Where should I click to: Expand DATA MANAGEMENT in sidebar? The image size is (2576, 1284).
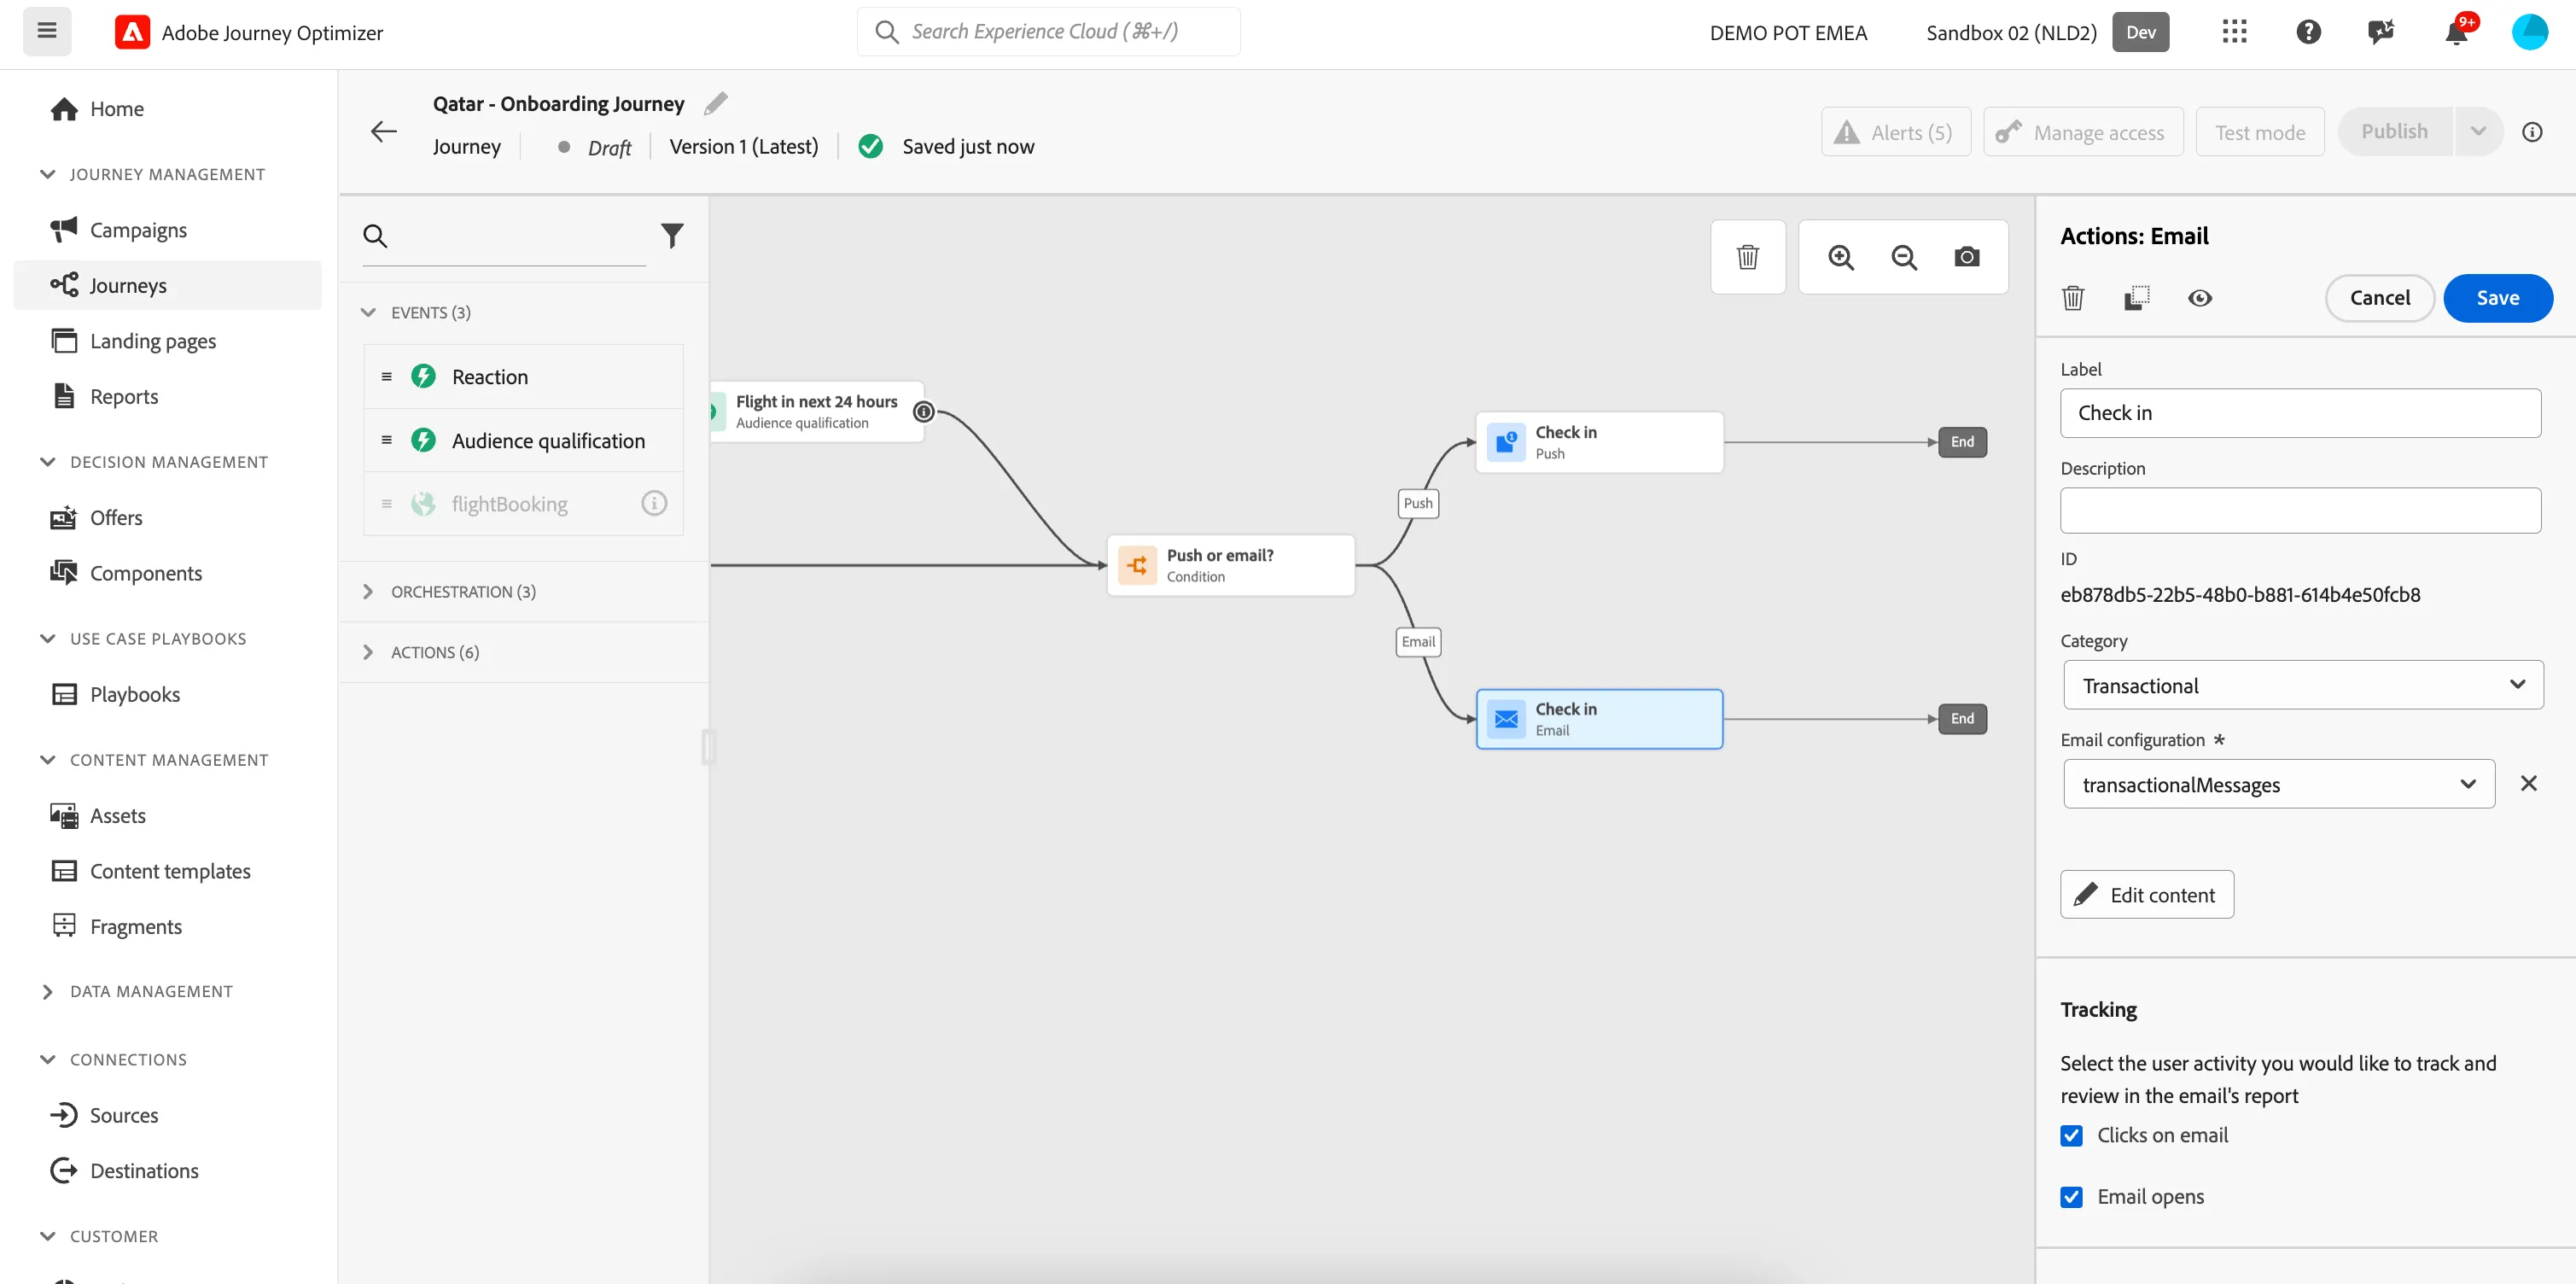coord(150,992)
